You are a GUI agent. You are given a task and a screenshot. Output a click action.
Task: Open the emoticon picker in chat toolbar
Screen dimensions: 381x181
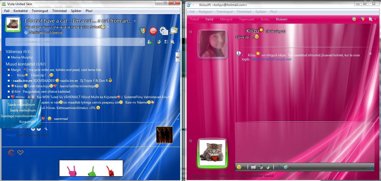(x=239, y=167)
